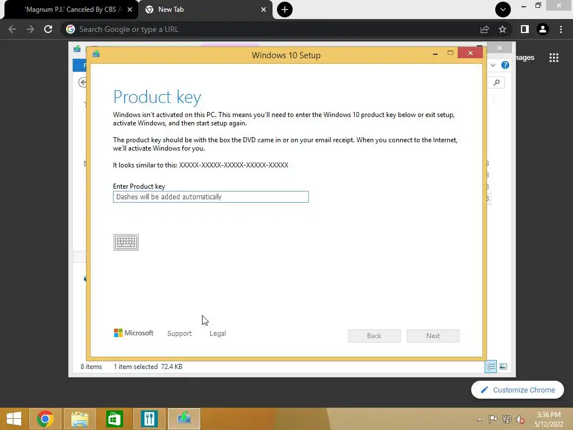Open the Google apps grid
The image size is (573, 430).
(554, 58)
